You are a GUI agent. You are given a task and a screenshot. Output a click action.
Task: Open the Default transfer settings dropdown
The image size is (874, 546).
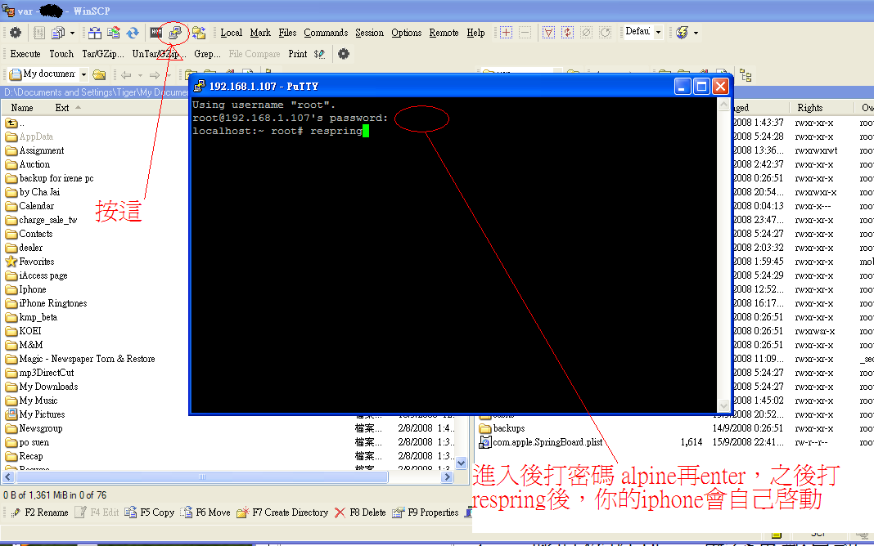(x=657, y=33)
